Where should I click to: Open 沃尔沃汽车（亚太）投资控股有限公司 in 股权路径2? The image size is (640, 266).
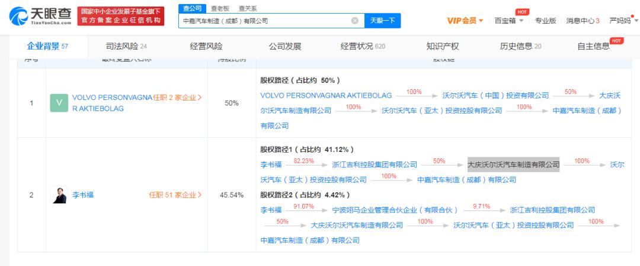click(513, 225)
